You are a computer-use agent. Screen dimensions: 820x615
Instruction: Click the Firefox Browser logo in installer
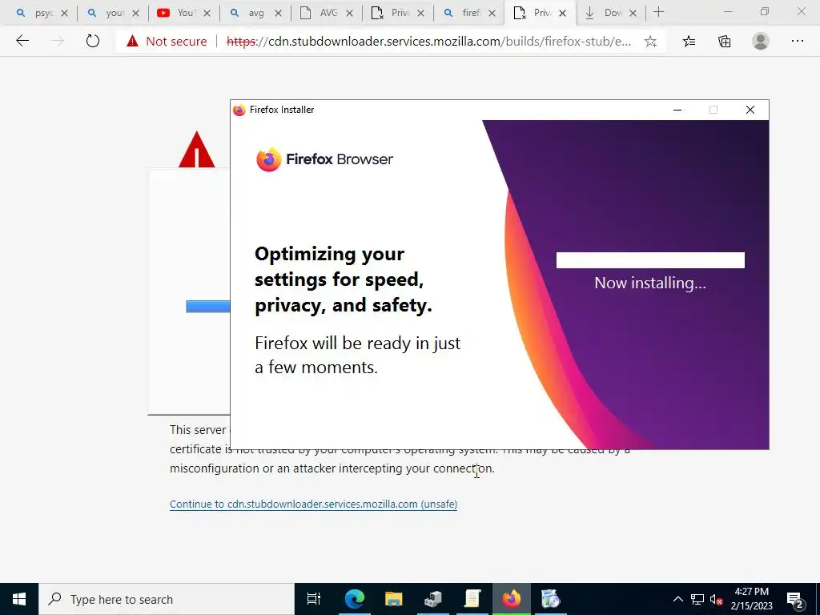tap(324, 159)
